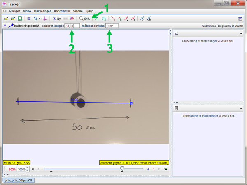The width and height of the screenshot is (247, 185).
Task: Click the red frame number 2034
Action: [x=12, y=169]
